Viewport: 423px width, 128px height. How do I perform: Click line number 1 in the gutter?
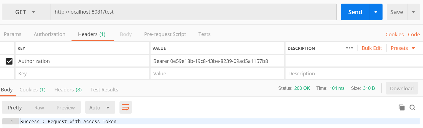[x=12, y=121]
